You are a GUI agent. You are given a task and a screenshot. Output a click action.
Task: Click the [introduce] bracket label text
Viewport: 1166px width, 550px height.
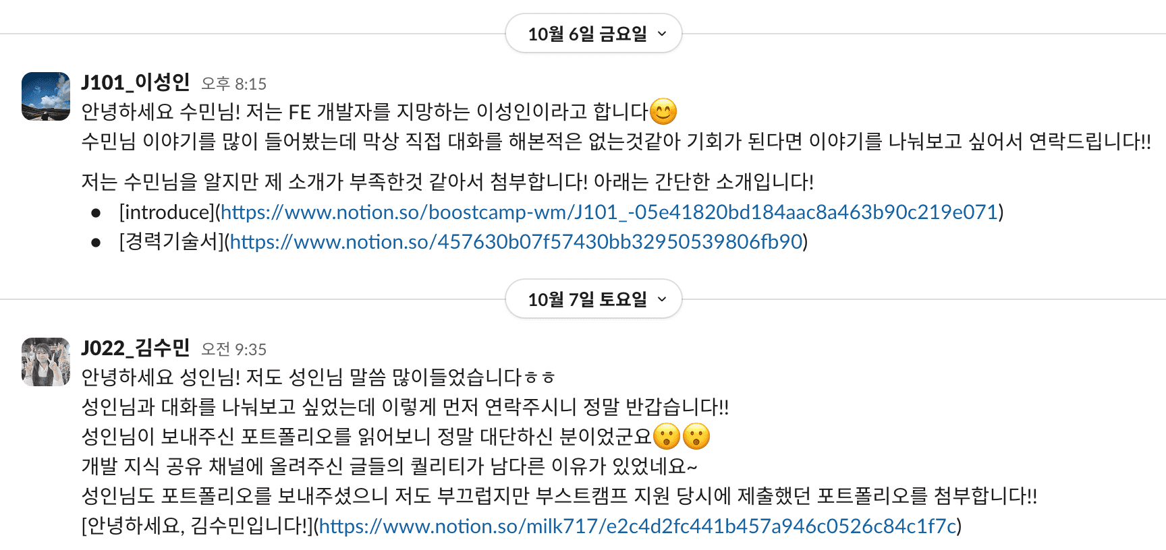coord(167,212)
